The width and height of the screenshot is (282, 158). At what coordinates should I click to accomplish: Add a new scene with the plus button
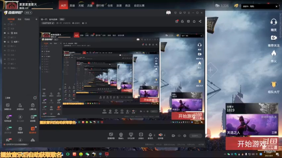(x=36, y=19)
